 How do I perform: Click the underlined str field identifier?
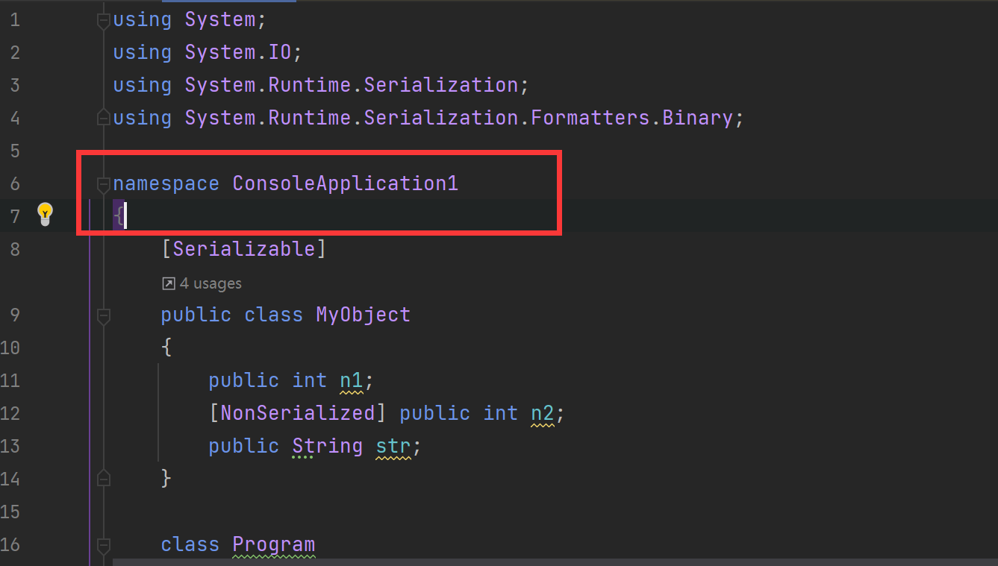(x=393, y=447)
